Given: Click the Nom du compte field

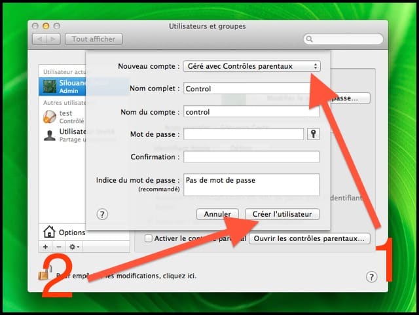Looking at the screenshot, I should click(x=251, y=112).
